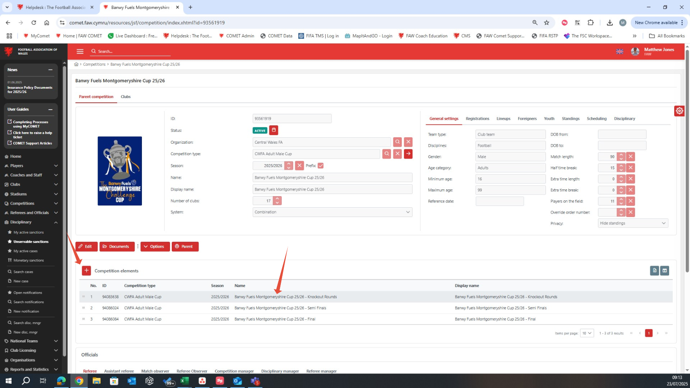Click the UK flag language icon
The image size is (690, 388).
point(620,52)
